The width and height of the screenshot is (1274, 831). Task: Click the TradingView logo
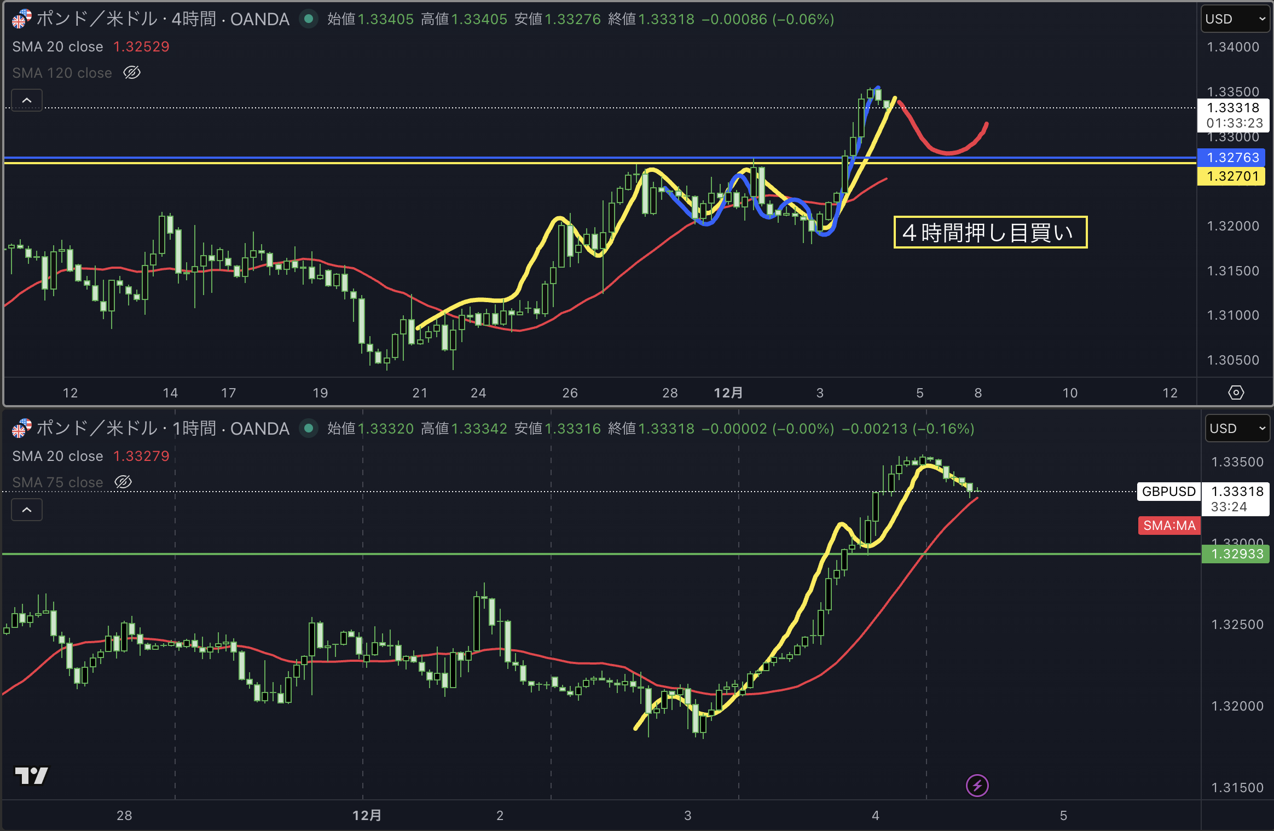pos(31,775)
